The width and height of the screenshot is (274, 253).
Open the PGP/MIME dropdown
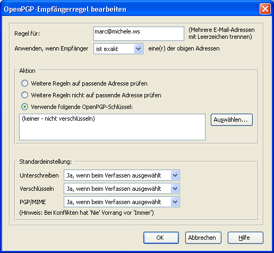point(122,202)
